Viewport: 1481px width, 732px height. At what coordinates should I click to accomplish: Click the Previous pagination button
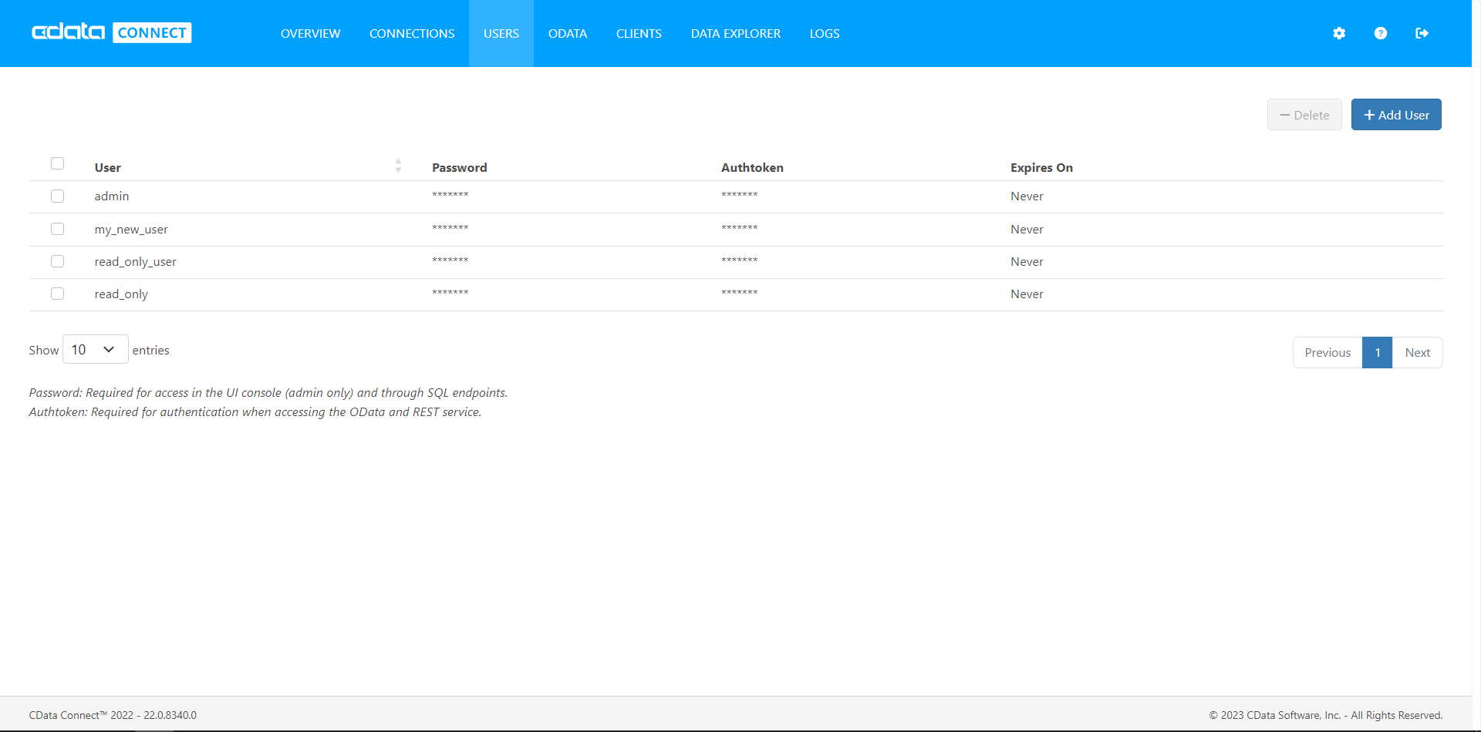[x=1328, y=353]
